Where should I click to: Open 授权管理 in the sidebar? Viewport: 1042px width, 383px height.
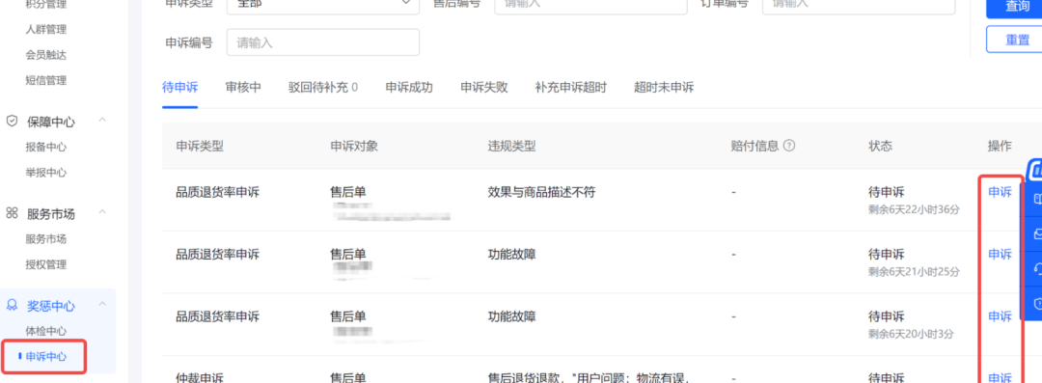[x=46, y=264]
